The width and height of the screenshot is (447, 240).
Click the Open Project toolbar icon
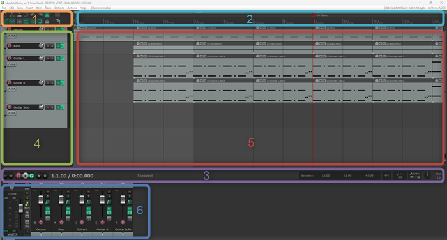[x=12, y=15]
